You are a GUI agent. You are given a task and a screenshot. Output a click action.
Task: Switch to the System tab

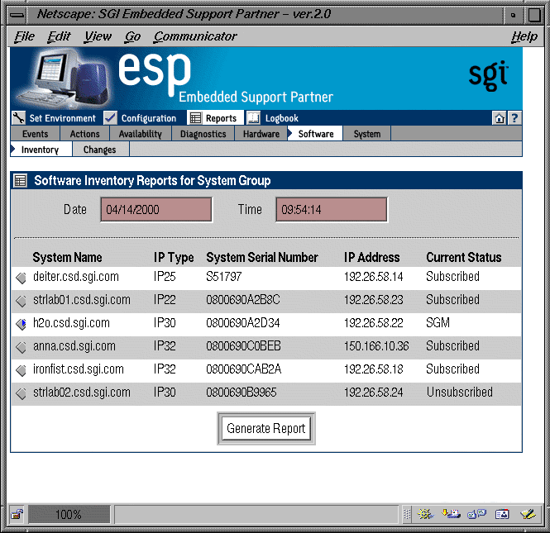coord(367,134)
